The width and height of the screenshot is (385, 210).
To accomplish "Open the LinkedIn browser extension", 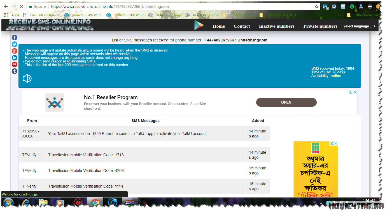I will 325,7.
